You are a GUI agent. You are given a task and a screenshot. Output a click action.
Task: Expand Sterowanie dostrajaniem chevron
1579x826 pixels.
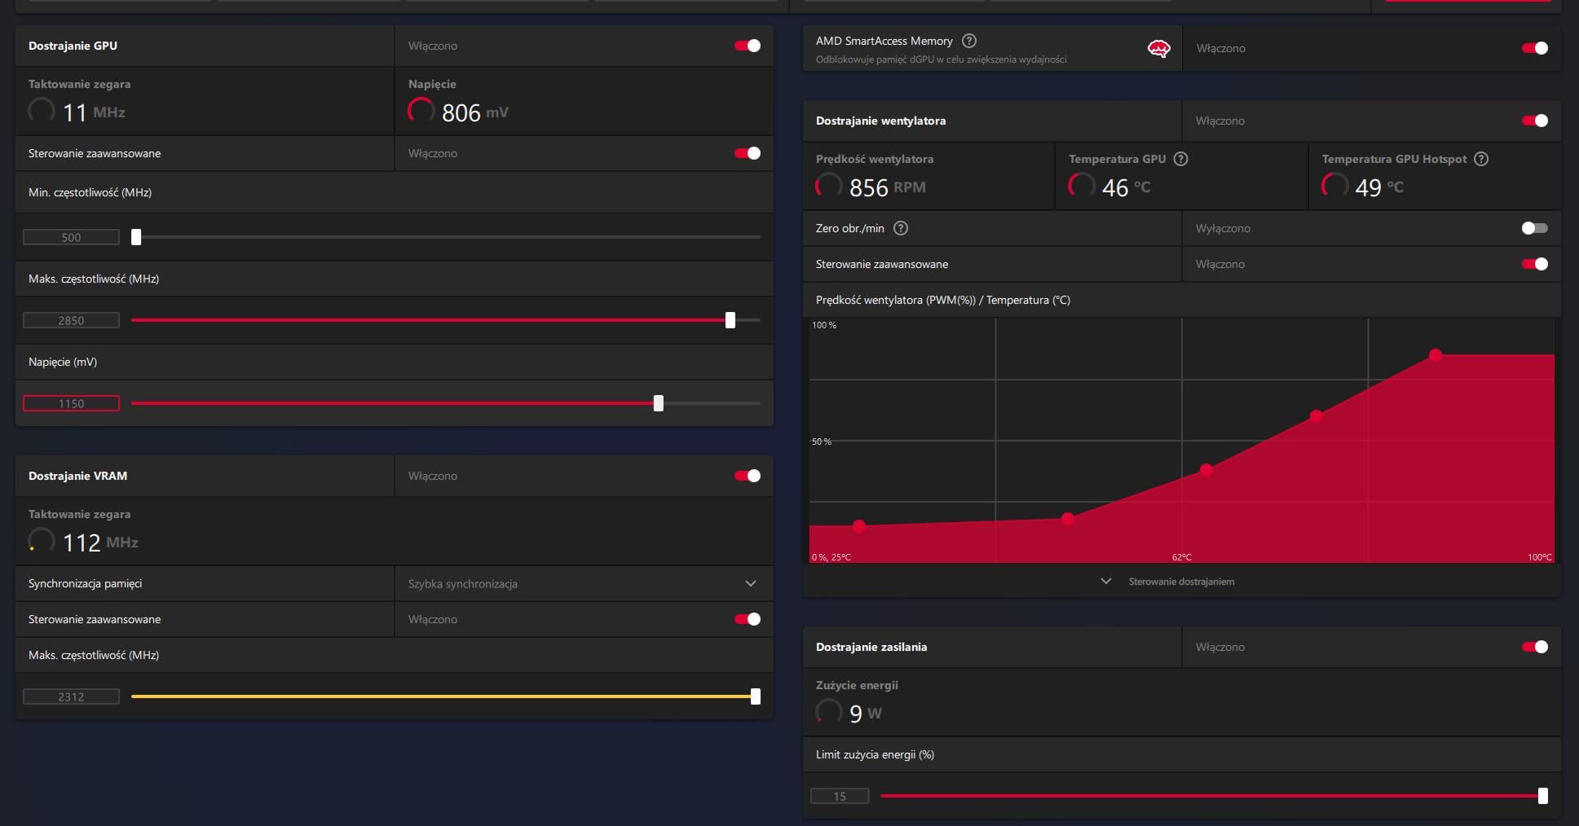[x=1106, y=581]
